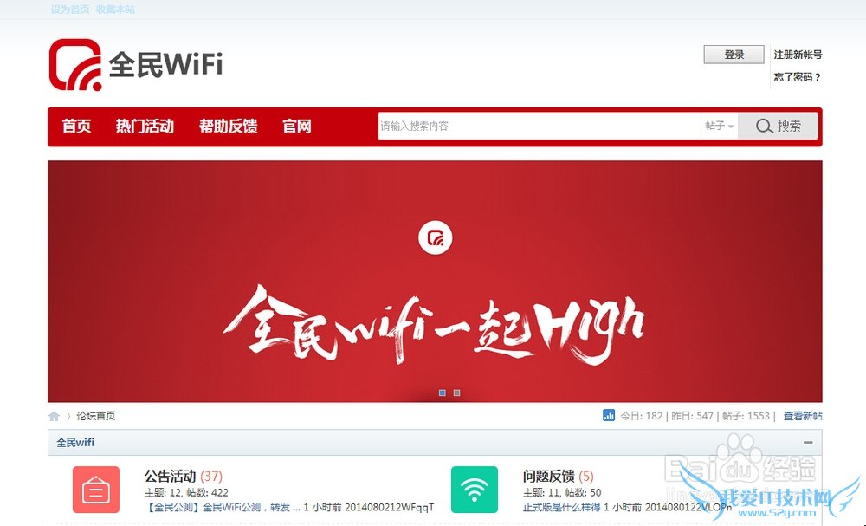Image resolution: width=866 pixels, height=526 pixels.
Task: Click the 请输入搜索内容 search field
Action: 539,126
